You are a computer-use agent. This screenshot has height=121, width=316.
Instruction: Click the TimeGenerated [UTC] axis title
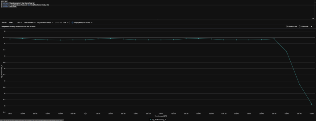tap(161, 116)
